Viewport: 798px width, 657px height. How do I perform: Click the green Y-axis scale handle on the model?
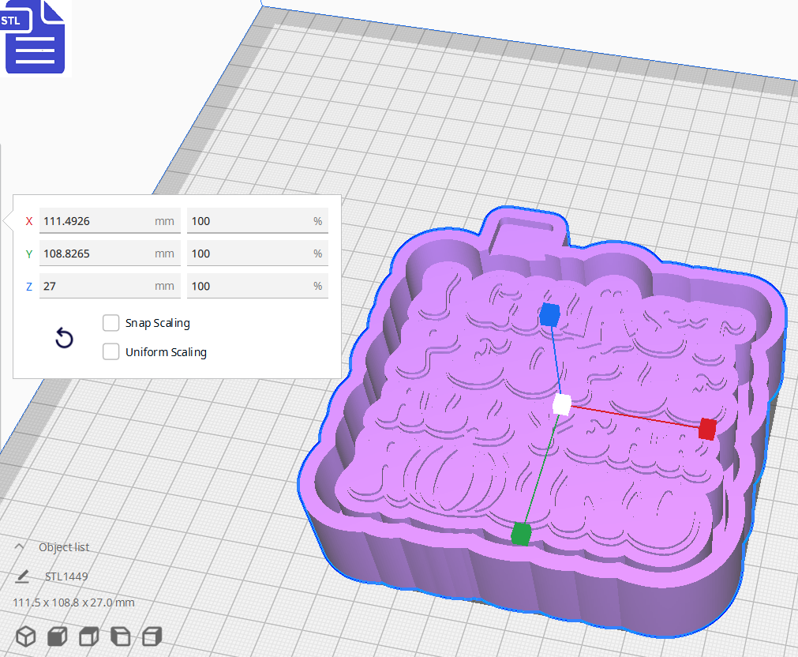(x=522, y=533)
